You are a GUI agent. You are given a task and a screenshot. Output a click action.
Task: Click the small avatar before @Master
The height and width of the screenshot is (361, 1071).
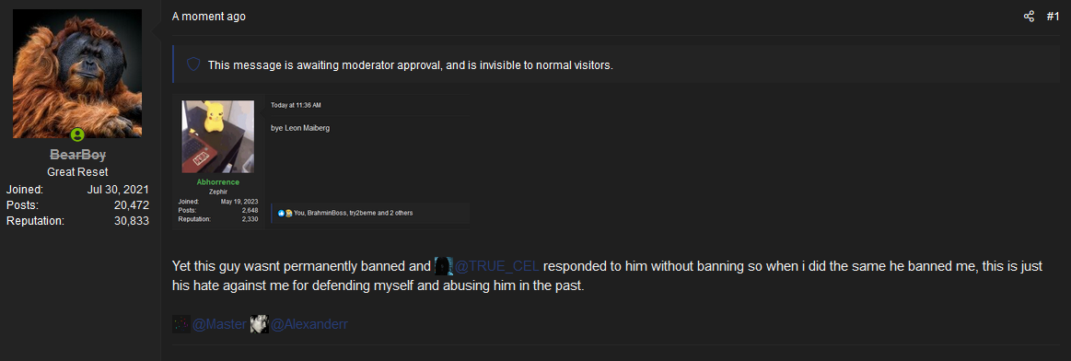[x=181, y=324]
